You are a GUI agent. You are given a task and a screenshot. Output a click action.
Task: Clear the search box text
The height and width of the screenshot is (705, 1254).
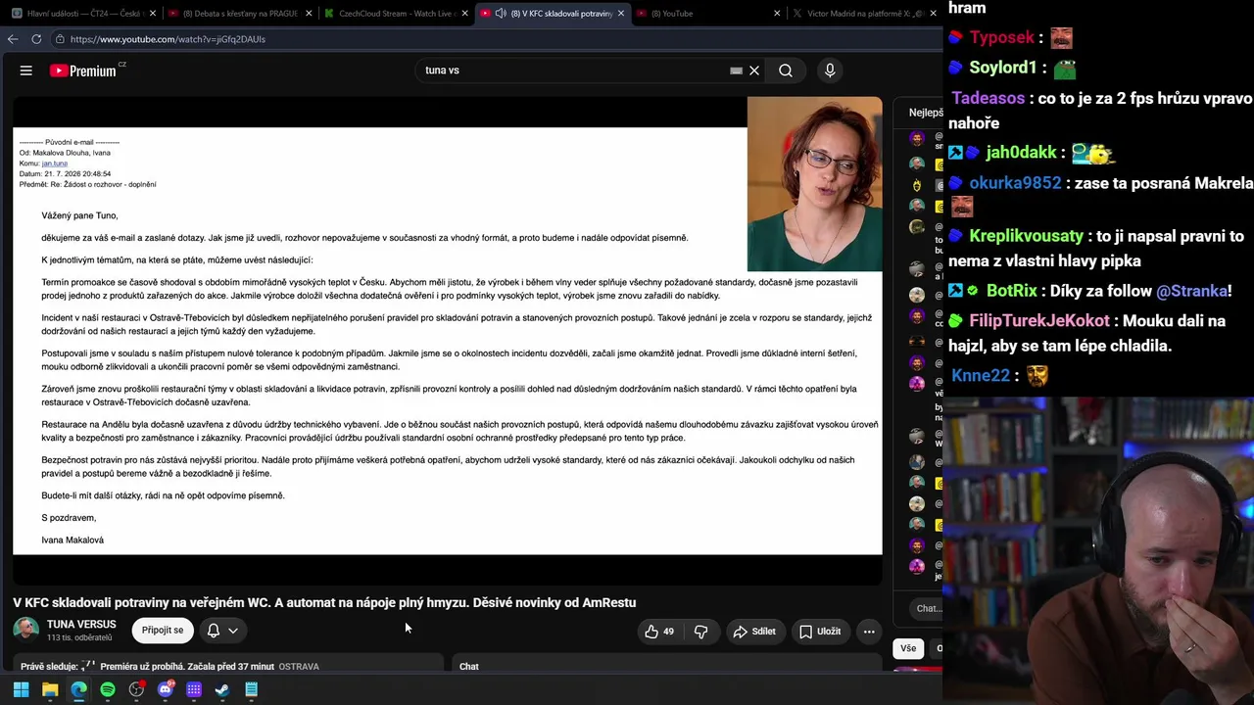pos(754,70)
